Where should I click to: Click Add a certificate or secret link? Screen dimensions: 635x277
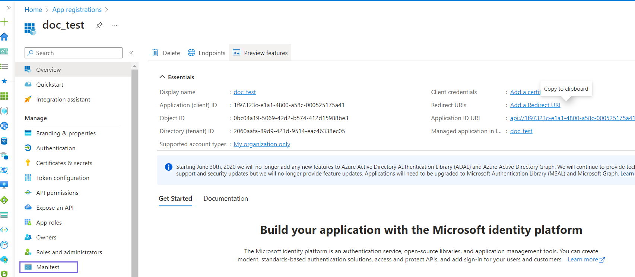pyautogui.click(x=525, y=92)
